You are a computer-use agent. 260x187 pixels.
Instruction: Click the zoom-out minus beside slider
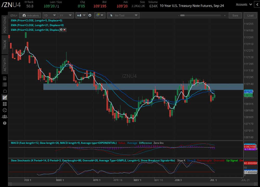[x=178, y=15]
